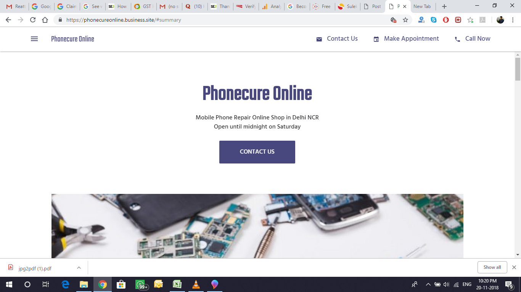
Task: Bookmark this page with the star icon
Action: coord(405,20)
